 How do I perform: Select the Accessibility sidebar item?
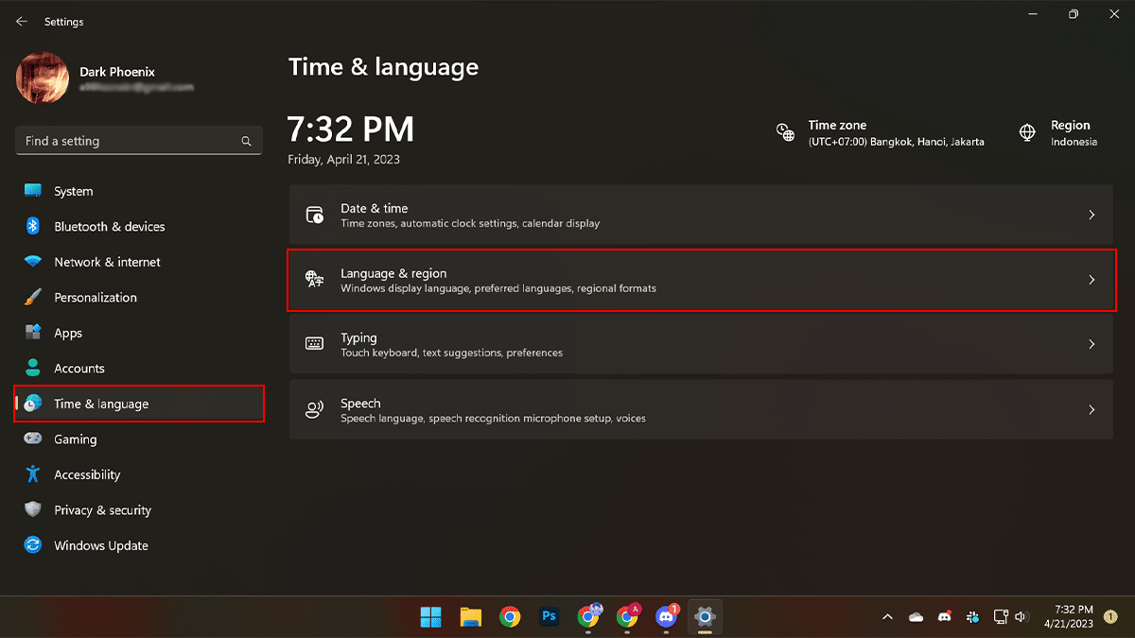click(x=87, y=474)
